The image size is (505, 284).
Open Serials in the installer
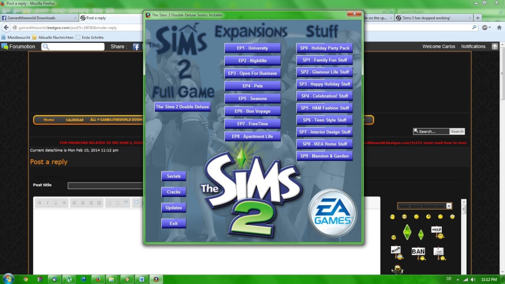click(x=174, y=176)
